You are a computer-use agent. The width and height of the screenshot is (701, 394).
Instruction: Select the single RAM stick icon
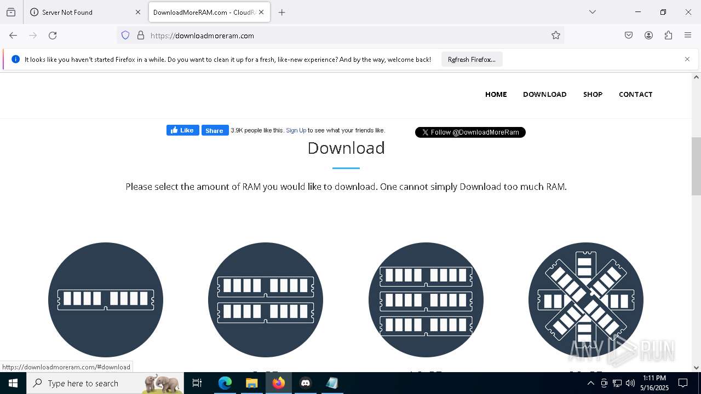(x=106, y=300)
